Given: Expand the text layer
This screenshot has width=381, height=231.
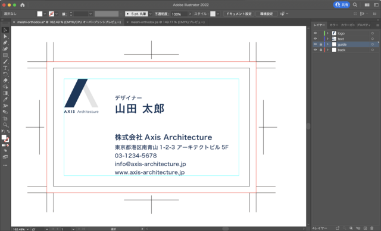Looking at the screenshot, I should [x=327, y=39].
